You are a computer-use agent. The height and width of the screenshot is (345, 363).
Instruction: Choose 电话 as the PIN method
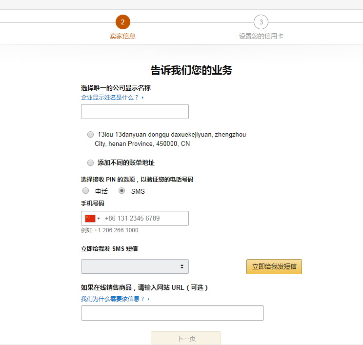pyautogui.click(x=86, y=191)
